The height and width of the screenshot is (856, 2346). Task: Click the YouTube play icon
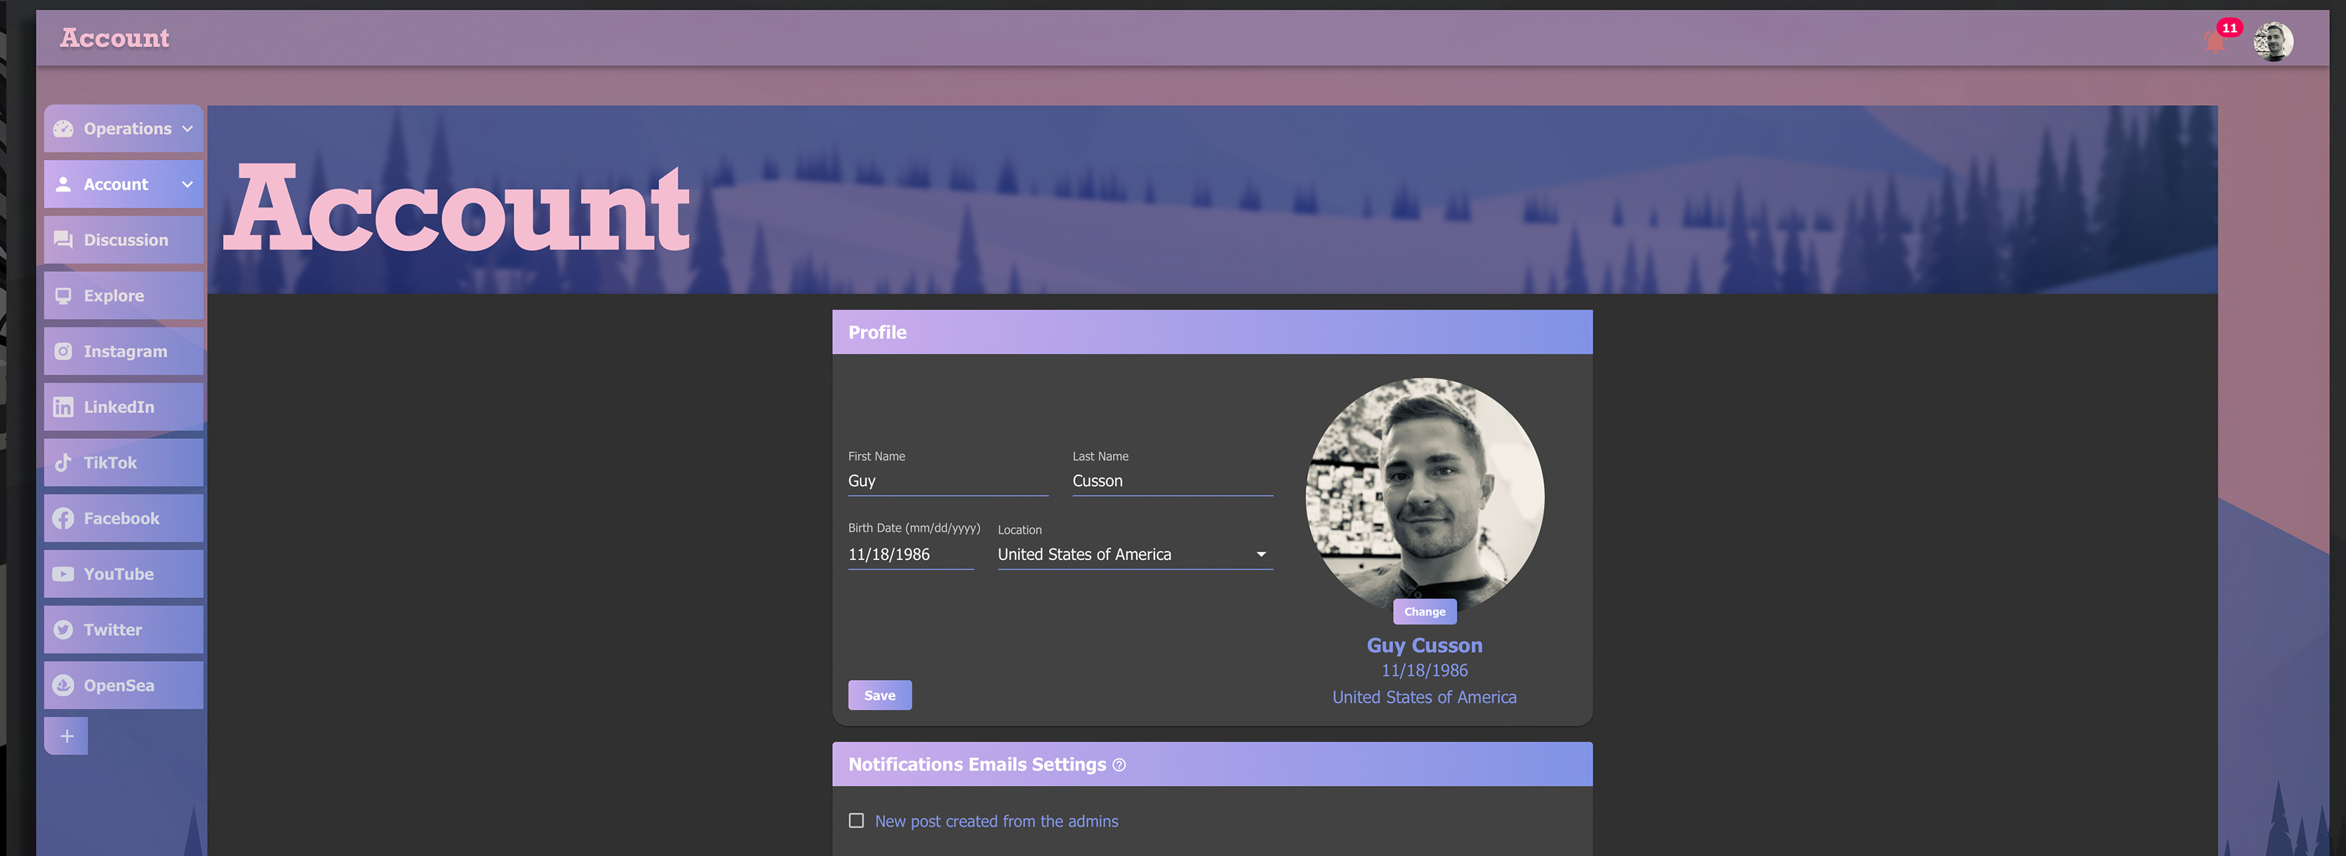point(63,574)
